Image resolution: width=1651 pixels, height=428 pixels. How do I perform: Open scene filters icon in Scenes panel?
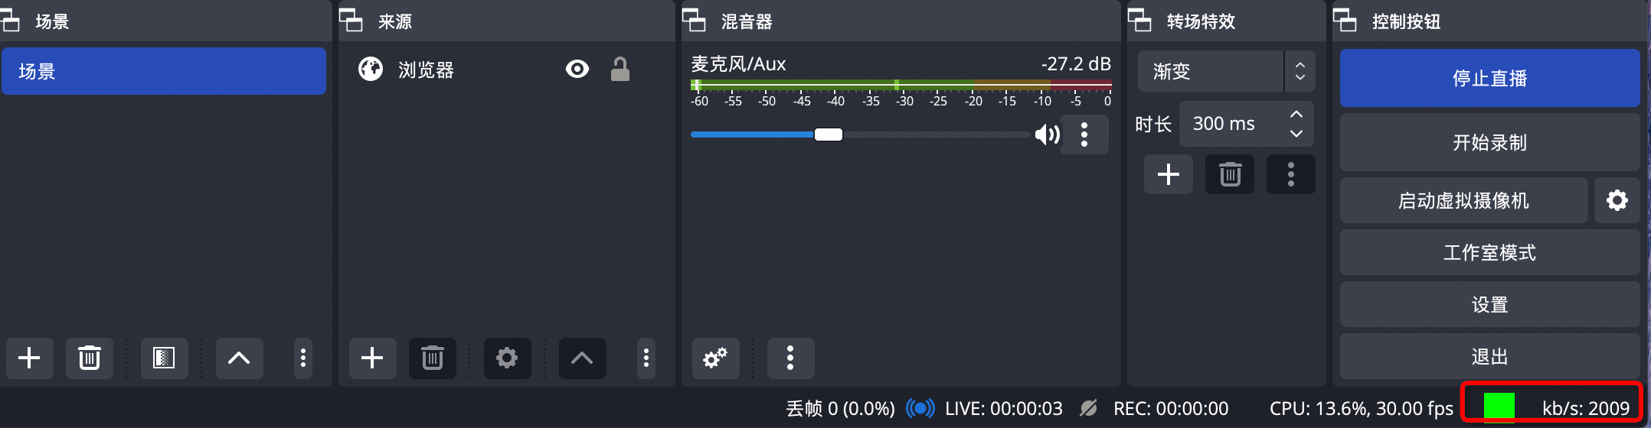click(x=164, y=358)
